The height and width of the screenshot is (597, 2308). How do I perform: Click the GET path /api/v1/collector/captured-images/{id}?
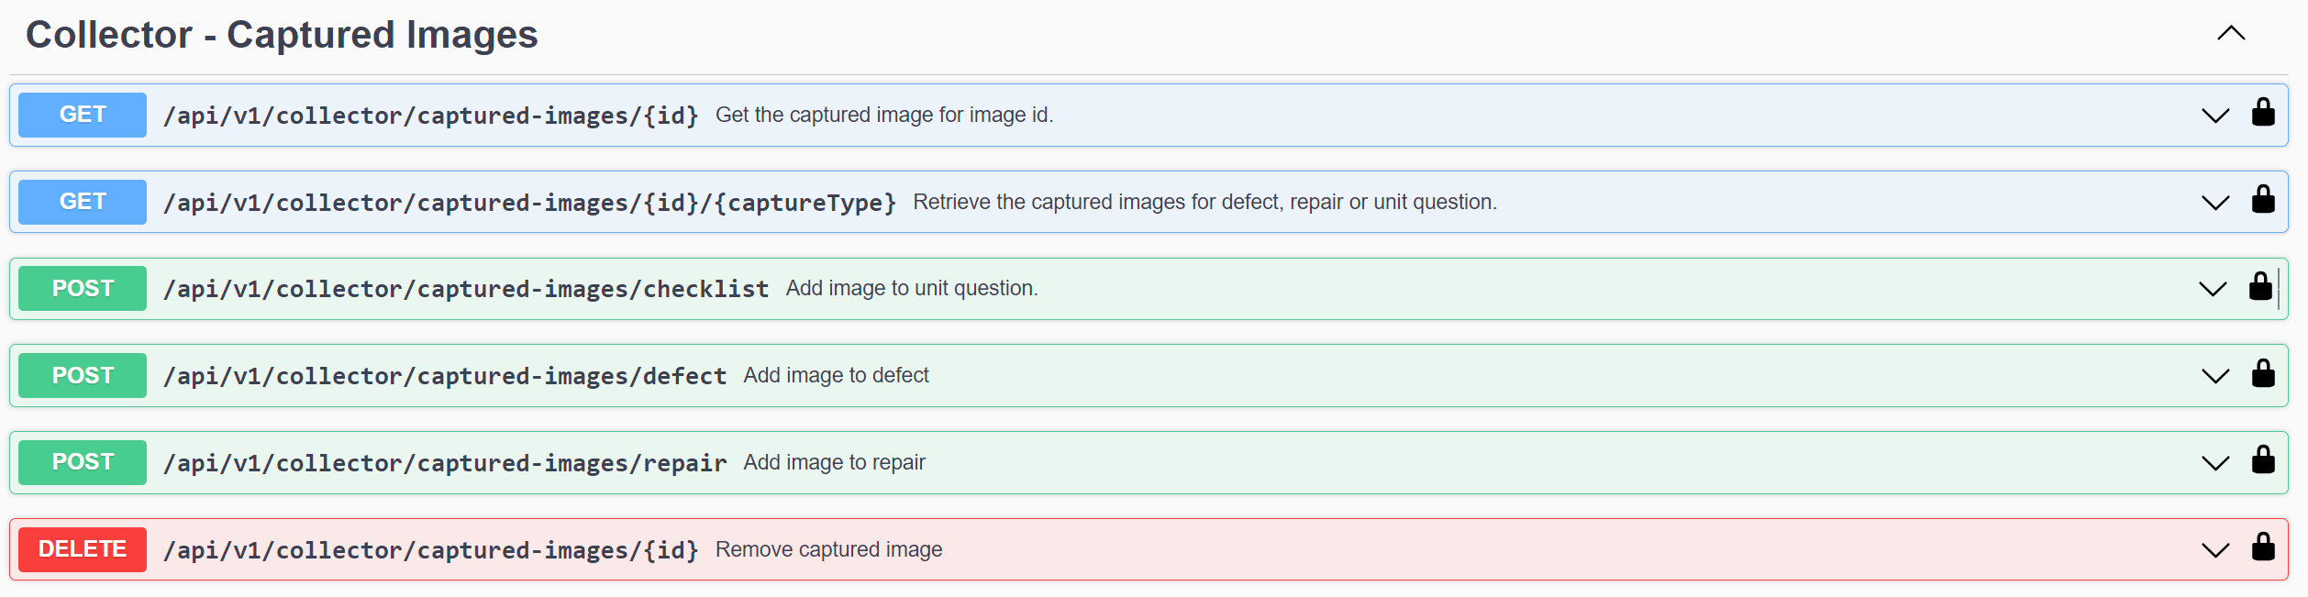[431, 116]
